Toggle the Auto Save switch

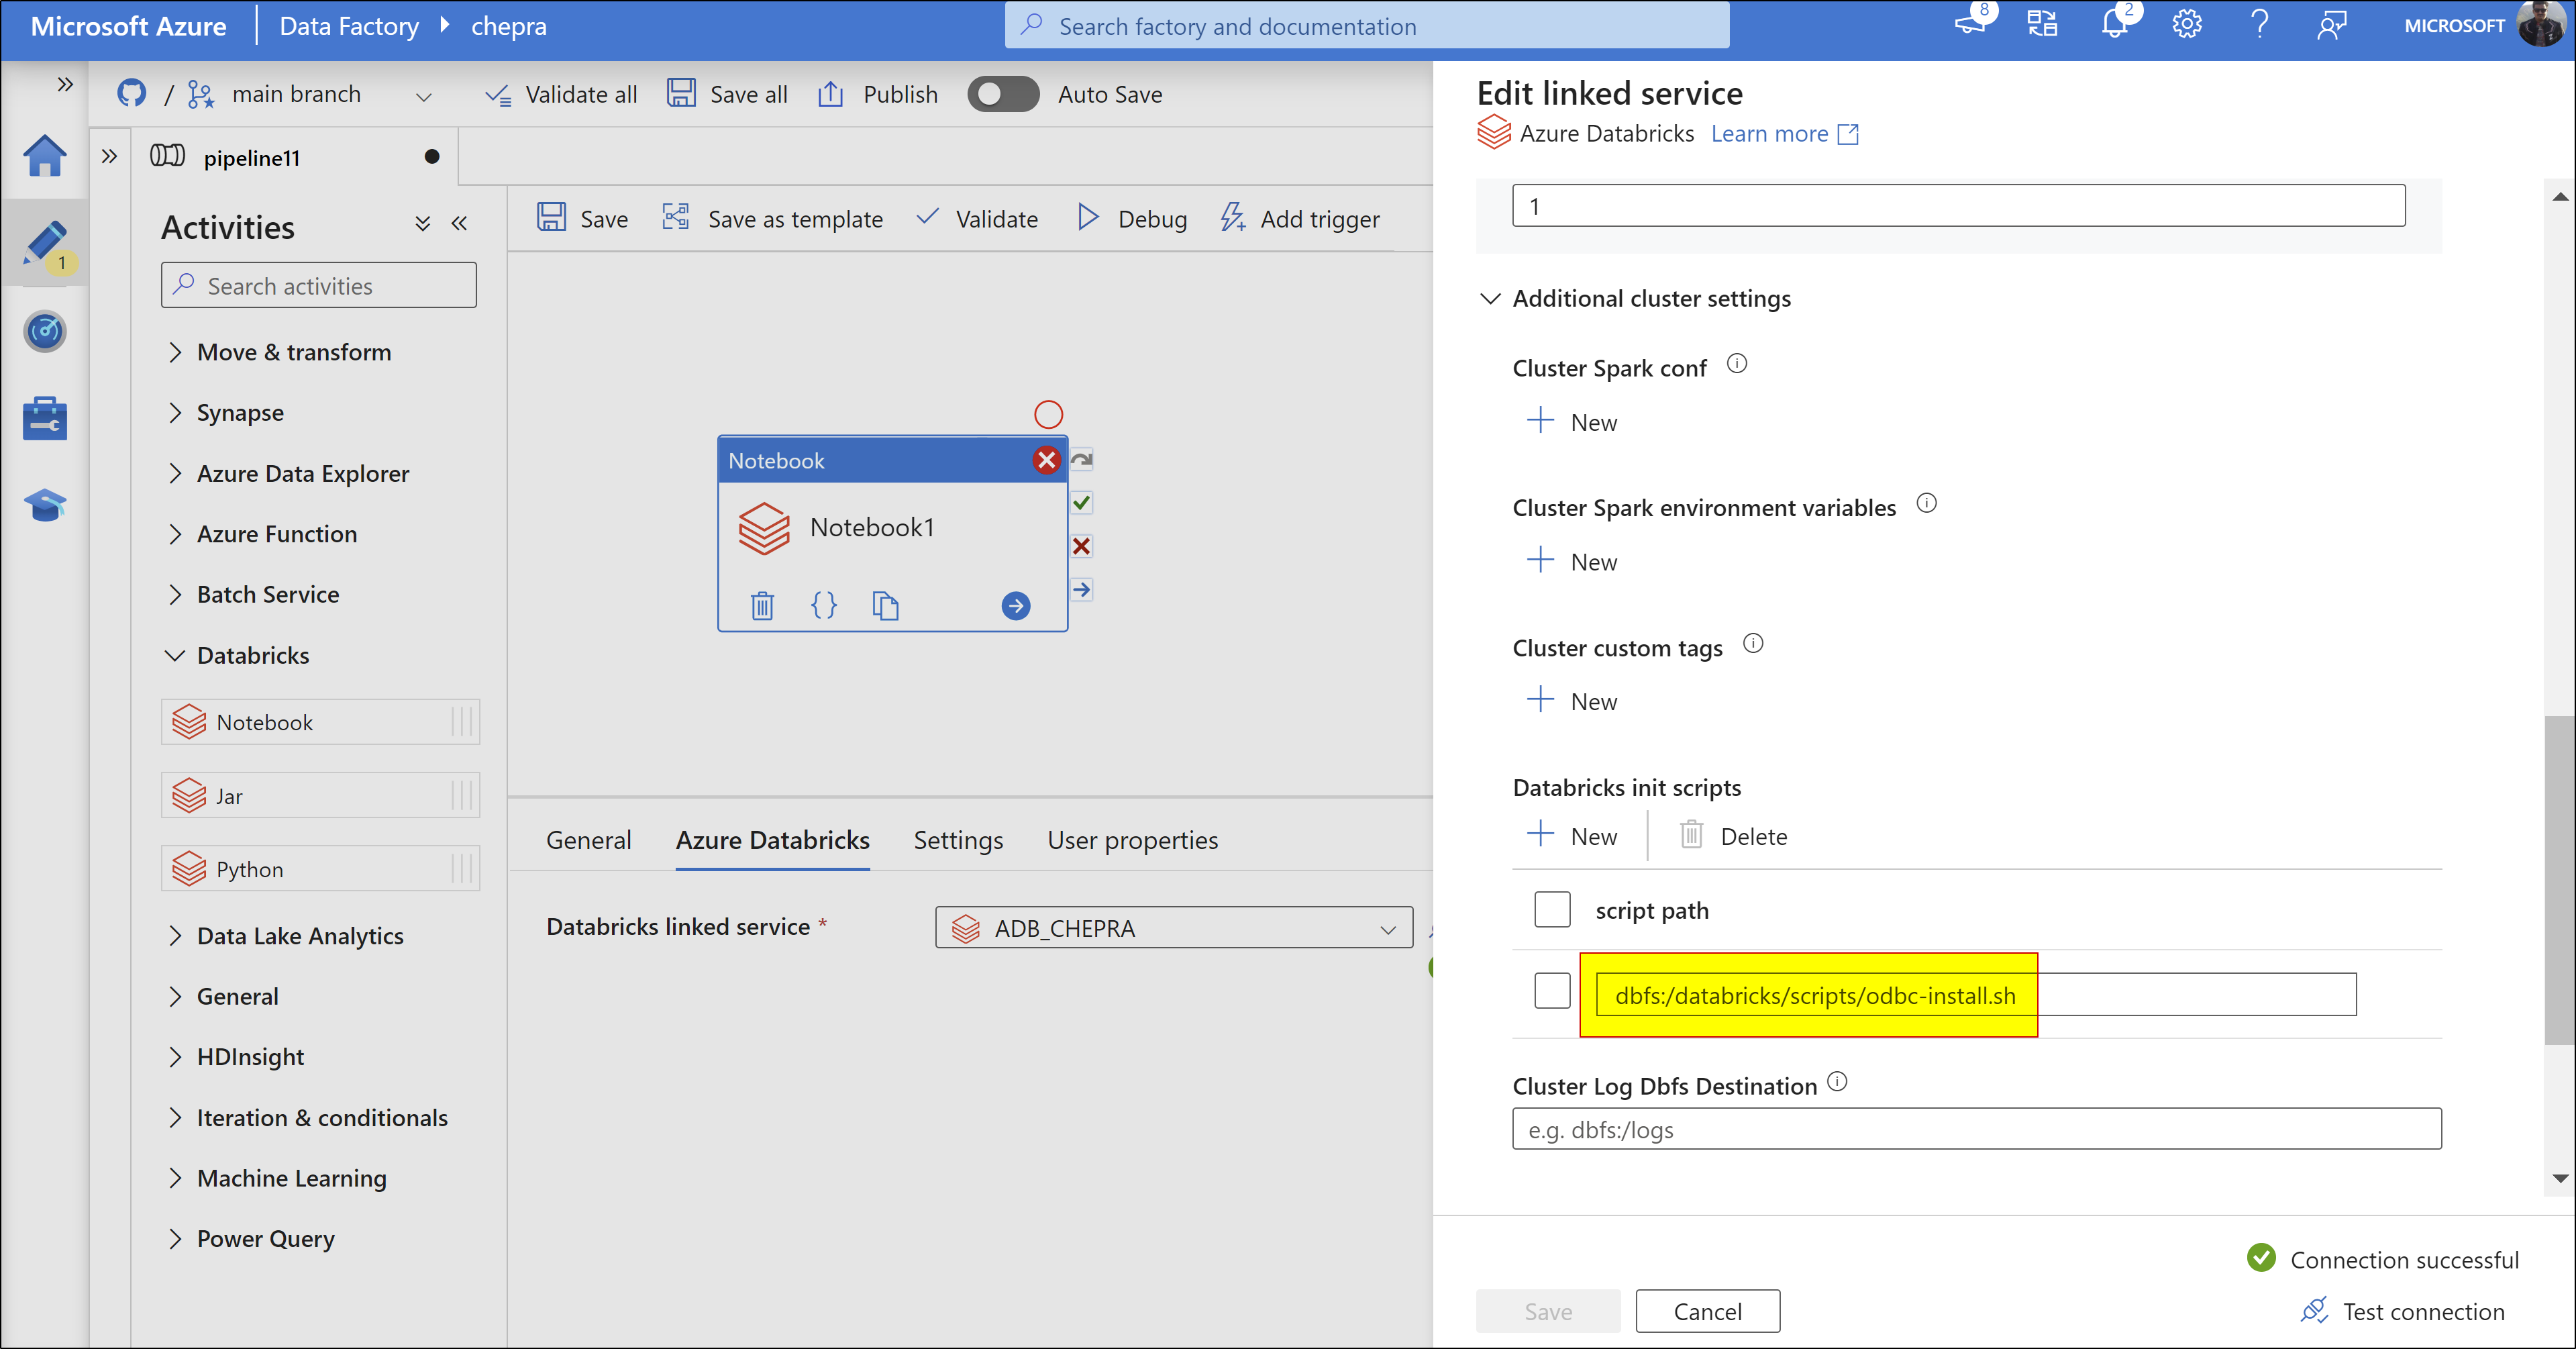pyautogui.click(x=1003, y=94)
